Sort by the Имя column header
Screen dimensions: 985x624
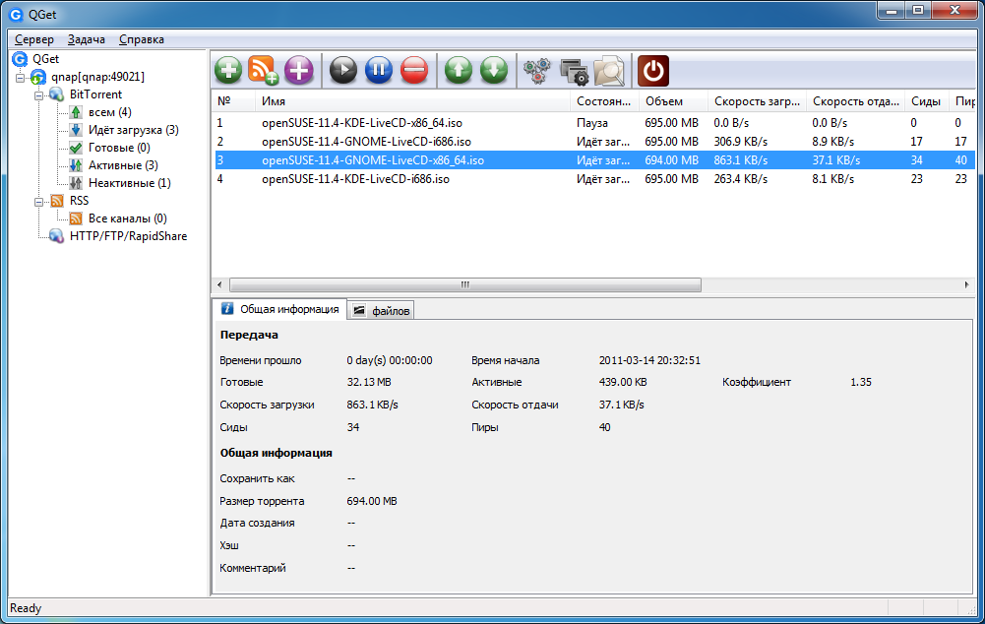coord(412,101)
